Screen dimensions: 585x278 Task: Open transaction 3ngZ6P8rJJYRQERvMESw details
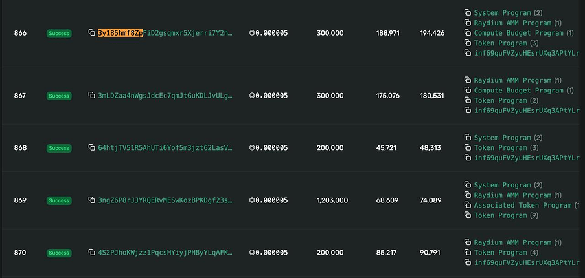[x=165, y=200]
